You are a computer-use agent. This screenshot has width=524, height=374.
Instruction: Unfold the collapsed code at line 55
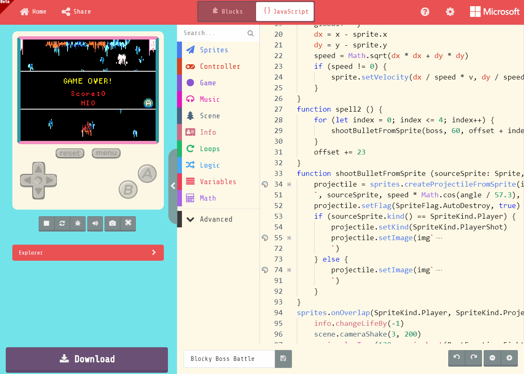pyautogui.click(x=289, y=238)
